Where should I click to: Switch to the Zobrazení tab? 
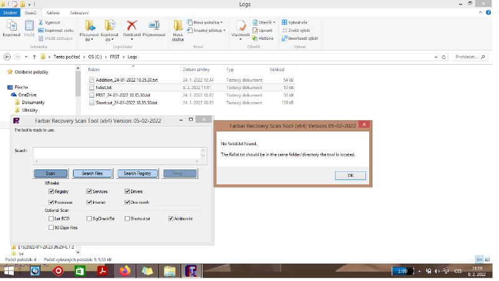pos(79,13)
